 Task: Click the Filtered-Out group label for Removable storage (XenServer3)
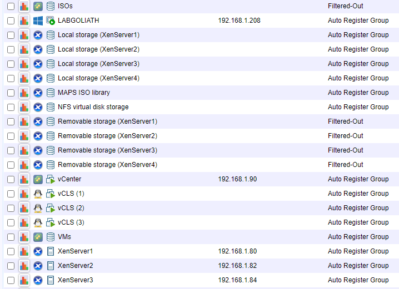(x=345, y=150)
